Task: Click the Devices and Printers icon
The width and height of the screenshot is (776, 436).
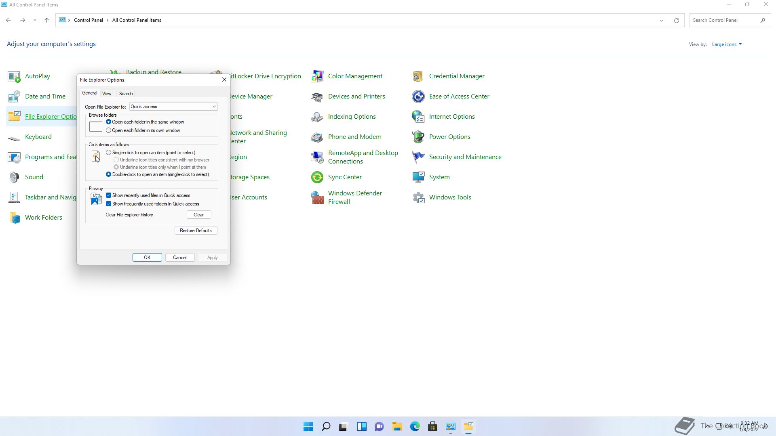Action: click(317, 96)
